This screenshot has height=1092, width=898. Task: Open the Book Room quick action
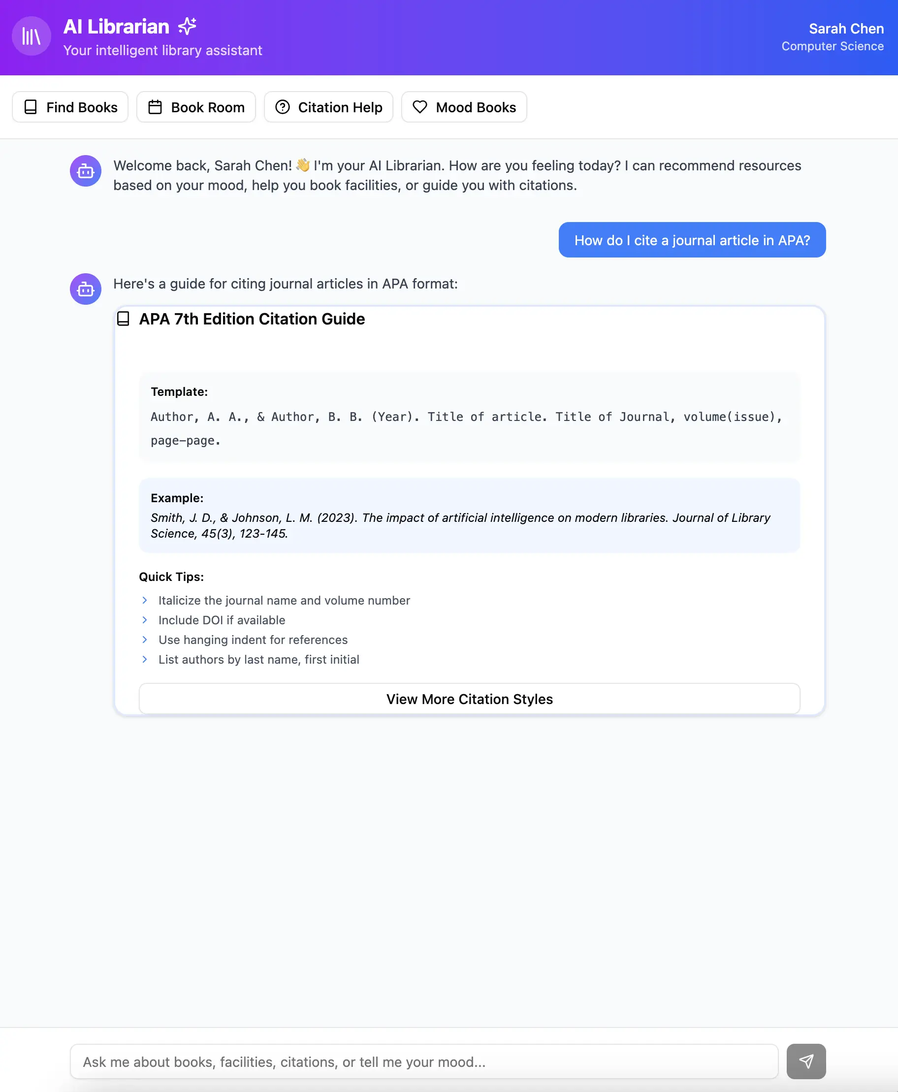click(196, 107)
